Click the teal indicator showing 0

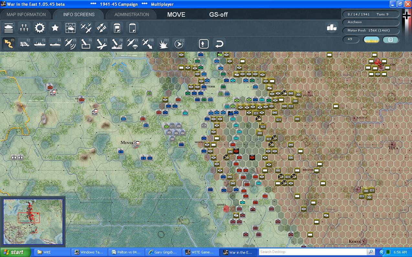point(391,40)
